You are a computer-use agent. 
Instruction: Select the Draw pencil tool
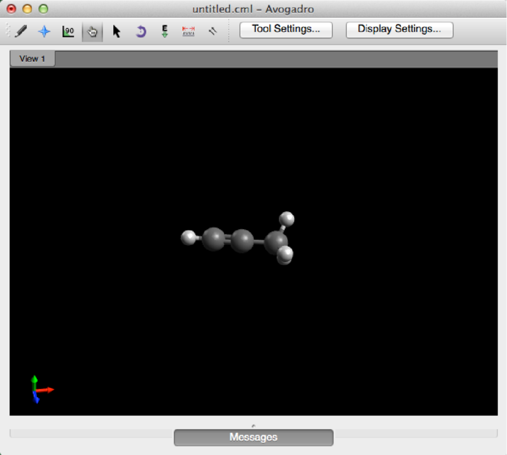point(20,31)
